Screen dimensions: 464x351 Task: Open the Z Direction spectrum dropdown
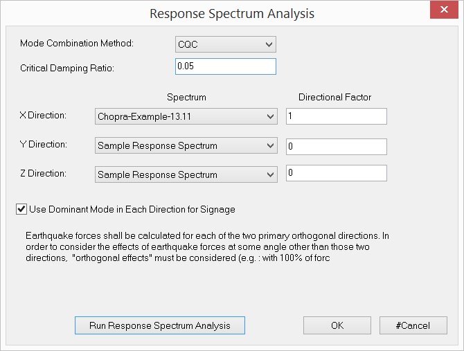tap(186, 174)
